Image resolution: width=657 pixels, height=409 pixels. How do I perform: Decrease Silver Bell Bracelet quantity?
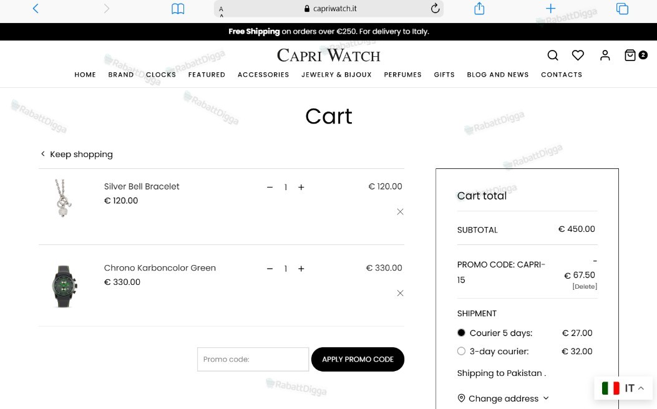270,187
